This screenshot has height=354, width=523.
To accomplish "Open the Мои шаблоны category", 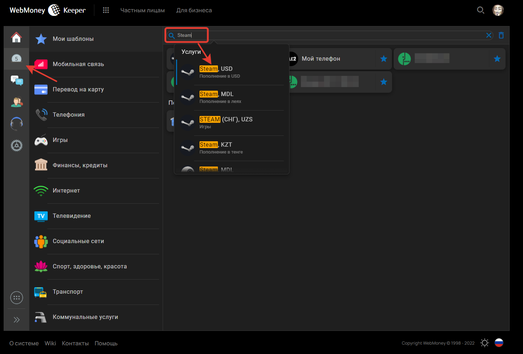I will coord(96,39).
